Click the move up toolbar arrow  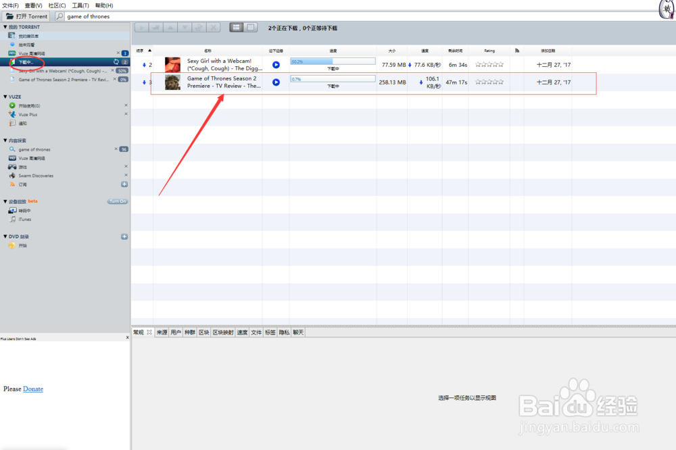[170, 28]
